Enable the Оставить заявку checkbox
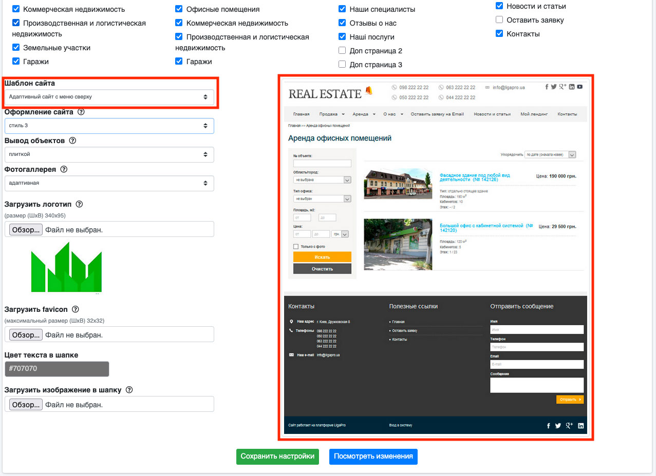This screenshot has width=656, height=476. [499, 20]
